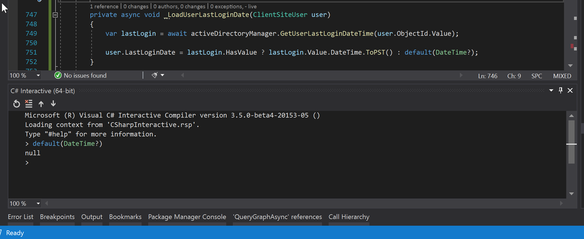This screenshot has height=239, width=584.
Task: Click the '0 changes' CodeLens link
Action: [x=135, y=6]
